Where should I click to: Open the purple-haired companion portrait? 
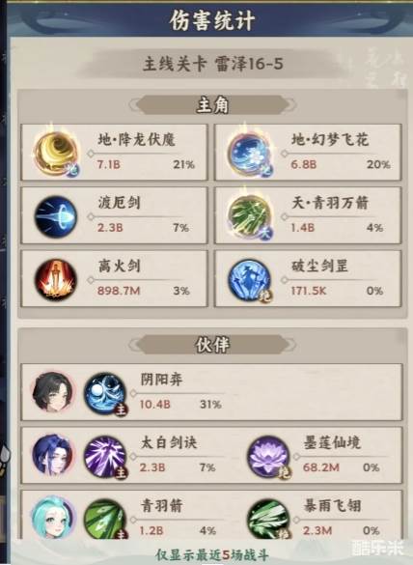pyautogui.click(x=52, y=456)
